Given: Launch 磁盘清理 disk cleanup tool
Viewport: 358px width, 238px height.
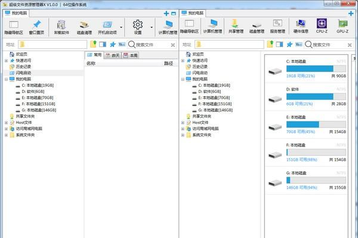Looking at the screenshot, I should [x=84, y=28].
